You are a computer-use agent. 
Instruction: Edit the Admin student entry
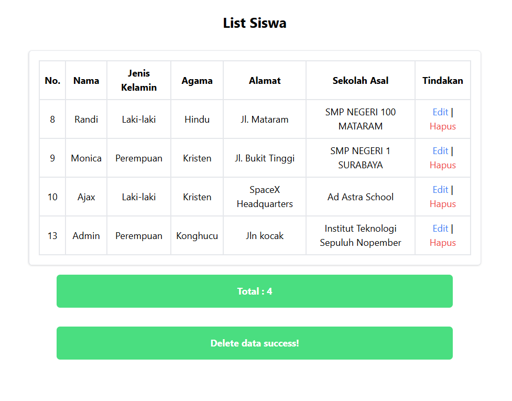[x=440, y=229]
